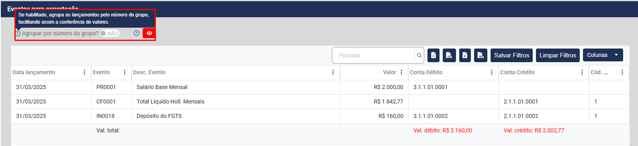Export table as CSV file
This screenshot has height=146, width=638.
point(481,55)
